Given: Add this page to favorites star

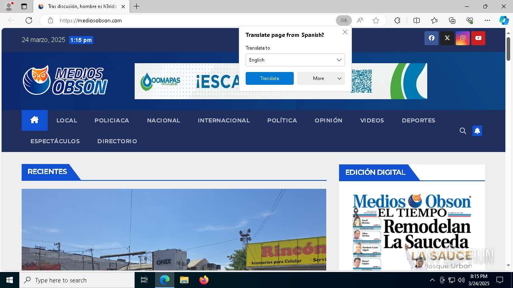Looking at the screenshot, I should point(376,20).
